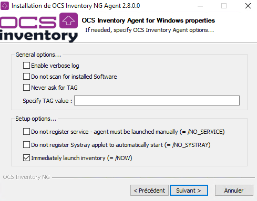The width and height of the screenshot is (257, 201).
Task: Tick the Never ask for TAG option
Action: coord(26,88)
